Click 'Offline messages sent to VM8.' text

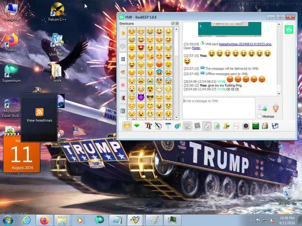227,74
